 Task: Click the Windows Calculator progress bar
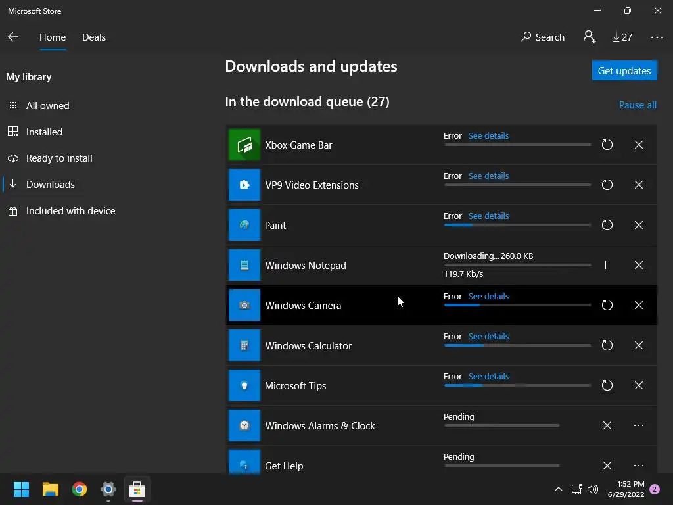(x=518, y=345)
